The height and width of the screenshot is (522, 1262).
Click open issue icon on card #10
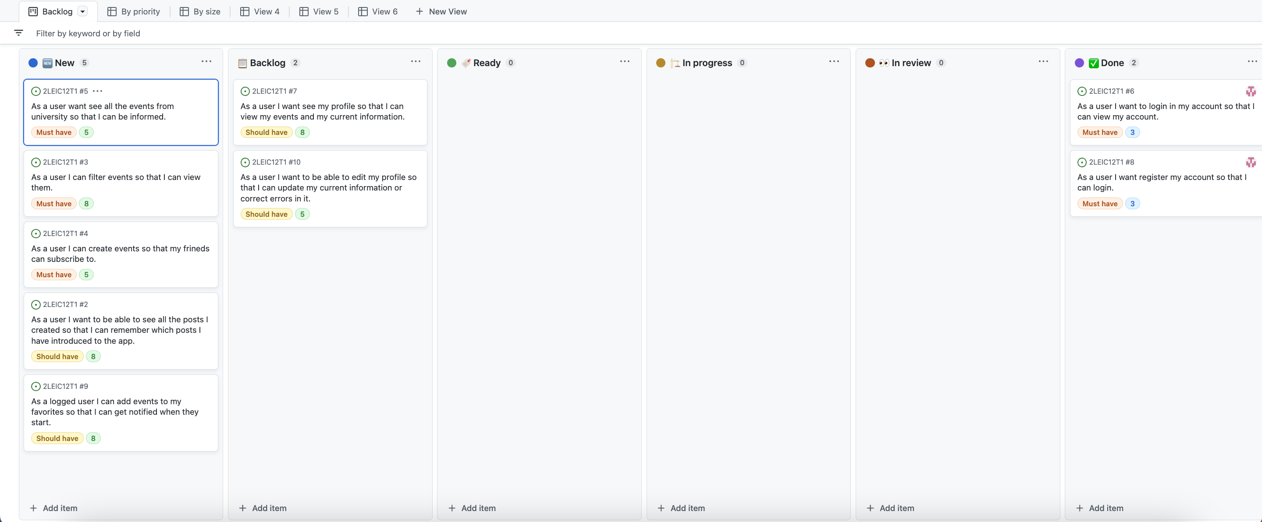tap(245, 162)
